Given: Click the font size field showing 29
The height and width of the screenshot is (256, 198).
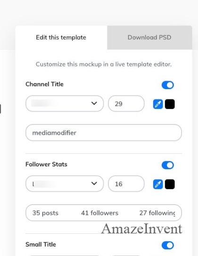Looking at the screenshot, I should [x=126, y=104].
